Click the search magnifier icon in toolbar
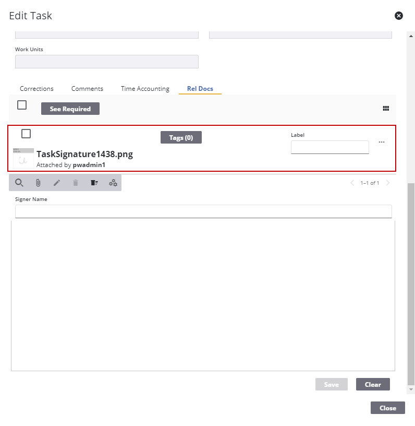The image size is (415, 426). tap(19, 183)
